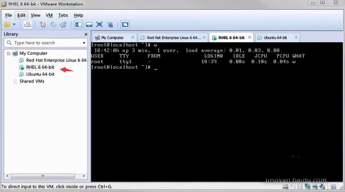Click the library scrollbar left arrow
345x192 pixels.
[7, 176]
